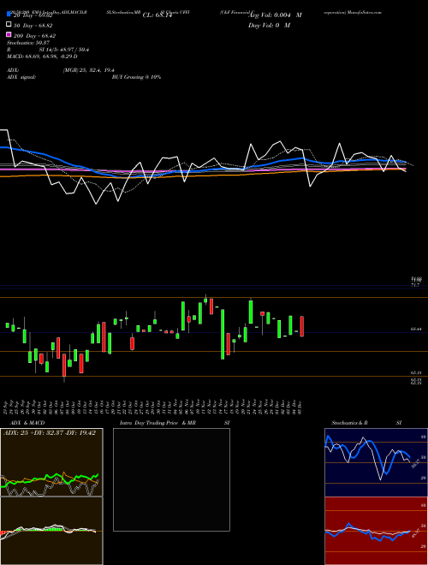This screenshot has width=428, height=565.
Task: Click the blue 20 Day legend swatch
Action: coord(9,15)
